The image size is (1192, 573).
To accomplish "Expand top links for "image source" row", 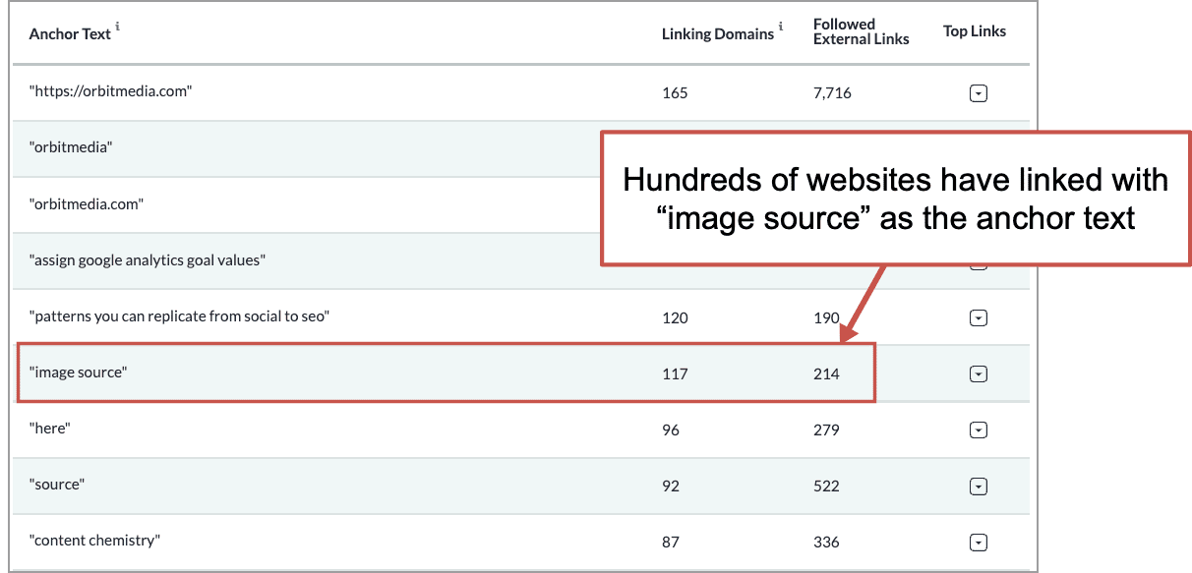I will point(978,373).
